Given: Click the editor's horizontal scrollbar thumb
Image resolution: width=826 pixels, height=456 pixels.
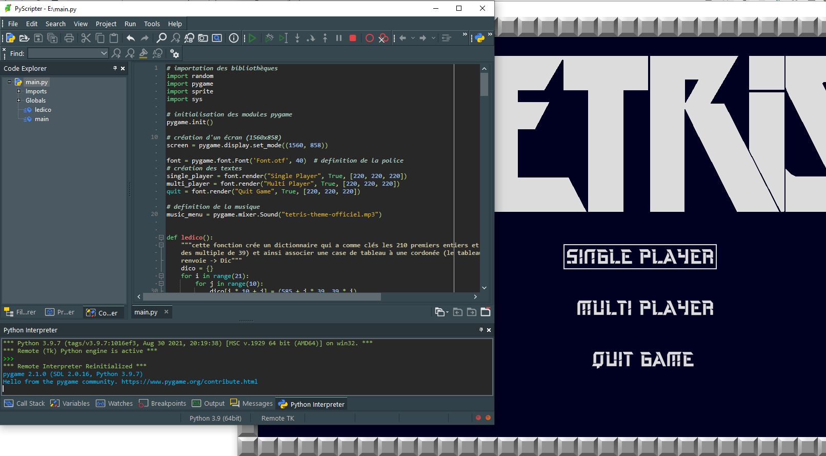Looking at the screenshot, I should coord(261,296).
